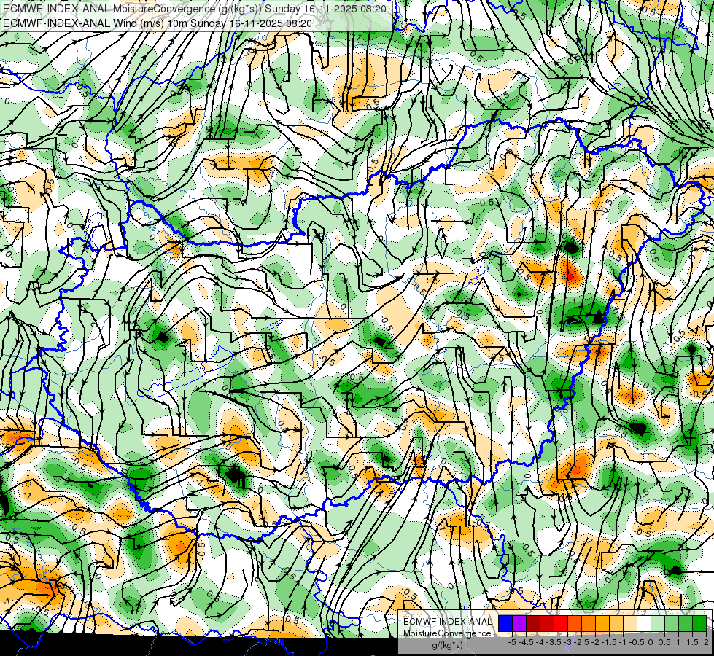Click the legend scale value '-2.5'
This screenshot has height=656, width=714.
point(581,642)
